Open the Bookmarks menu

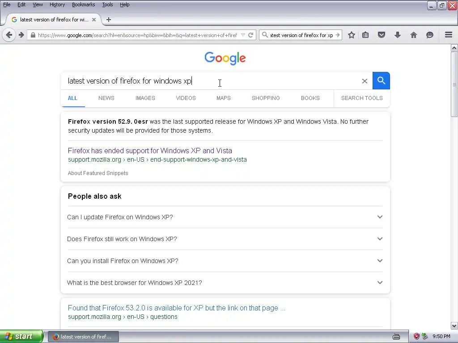84,4
